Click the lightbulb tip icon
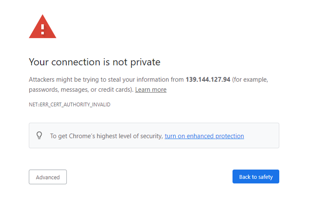The image size is (311, 219). tap(39, 136)
